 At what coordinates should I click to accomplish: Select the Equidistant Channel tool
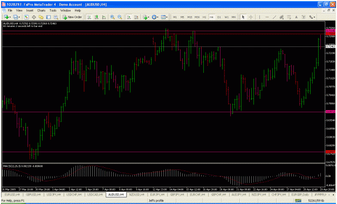[282, 17]
